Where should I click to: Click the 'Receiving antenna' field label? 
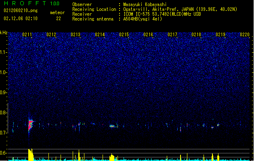pyautogui.click(x=93, y=19)
